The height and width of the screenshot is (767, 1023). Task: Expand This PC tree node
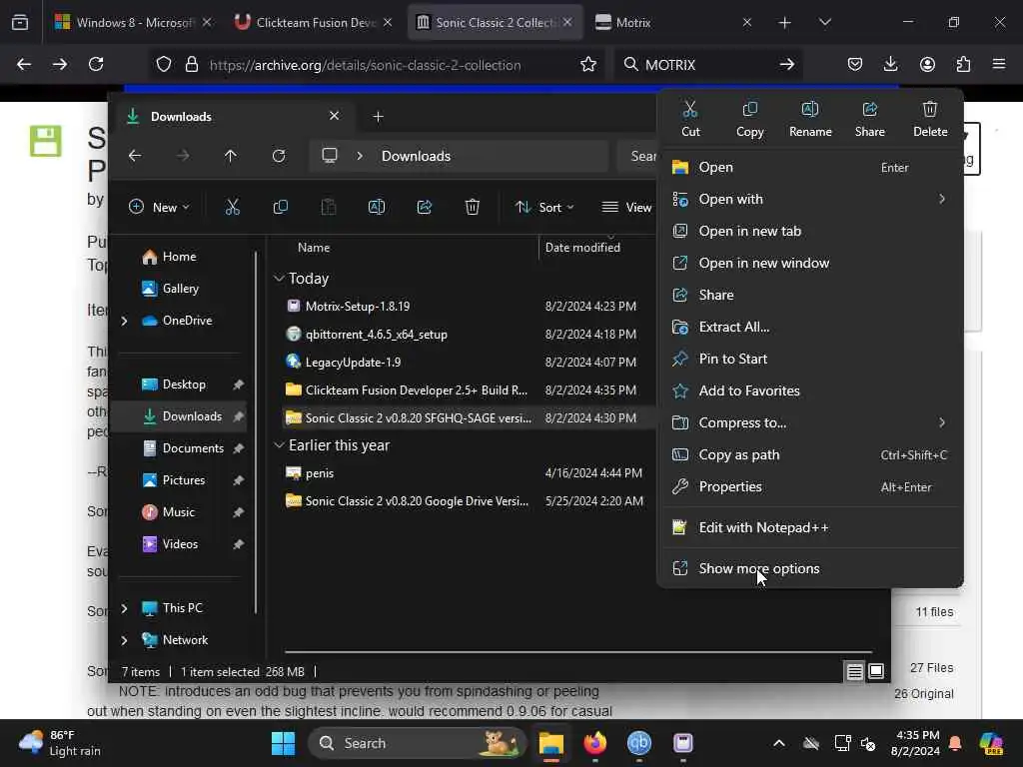tap(124, 608)
